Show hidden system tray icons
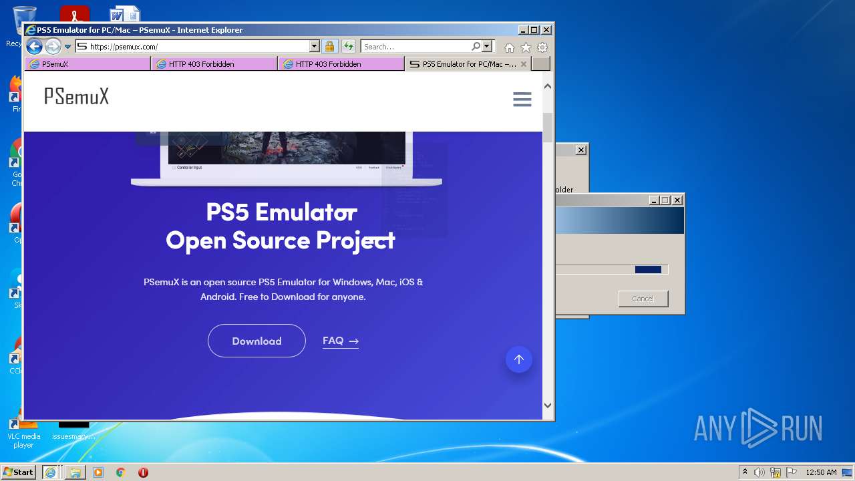Image resolution: width=855 pixels, height=481 pixels. (x=745, y=472)
